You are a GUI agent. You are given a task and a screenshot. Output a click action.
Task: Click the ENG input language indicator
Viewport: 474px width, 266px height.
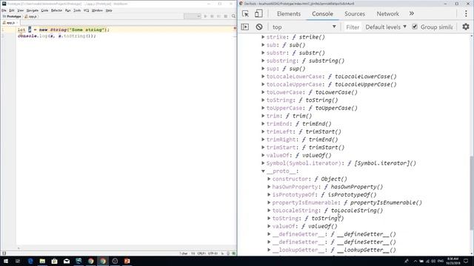441,261
